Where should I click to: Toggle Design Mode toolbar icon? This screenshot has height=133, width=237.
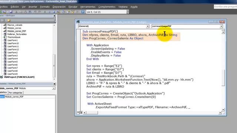(59, 12)
